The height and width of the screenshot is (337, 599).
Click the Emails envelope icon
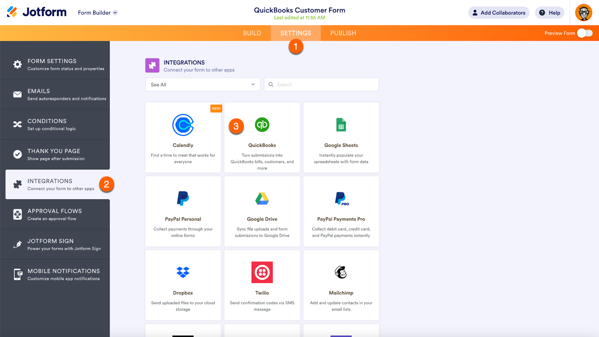point(18,94)
